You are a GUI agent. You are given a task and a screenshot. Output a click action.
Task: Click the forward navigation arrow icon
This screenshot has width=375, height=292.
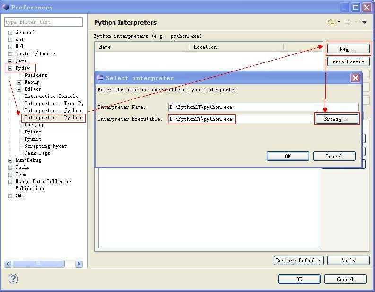tap(348, 22)
